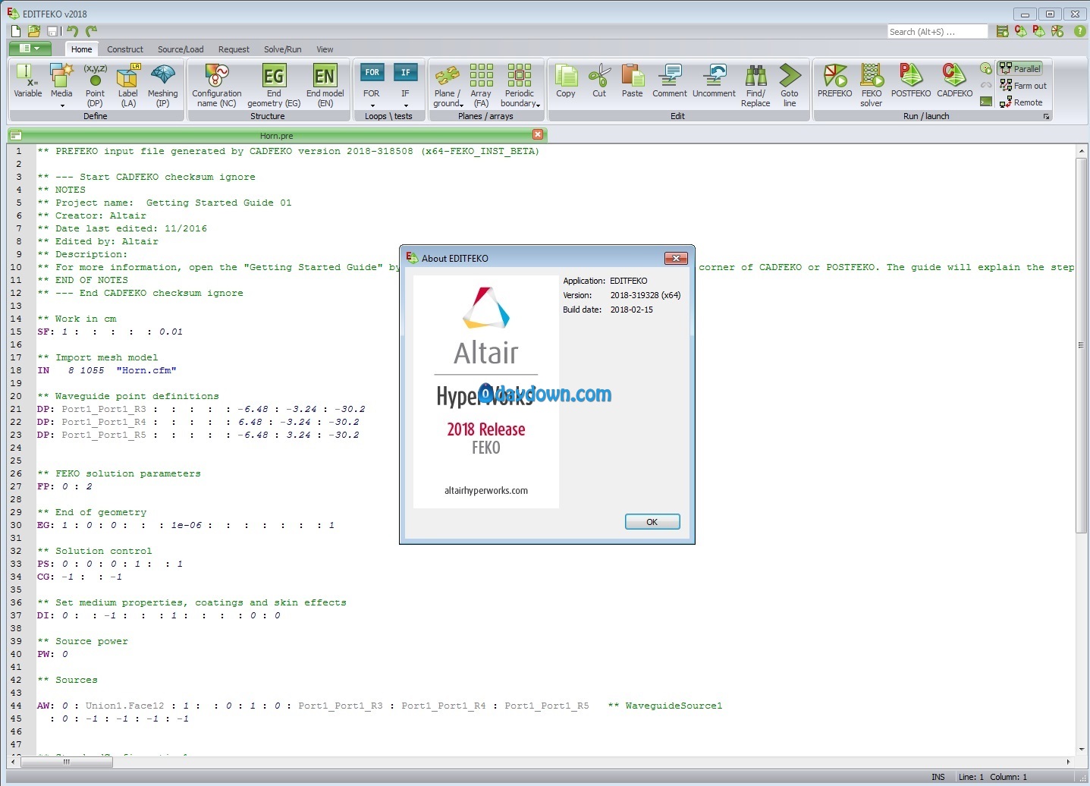Screen dimensions: 1090x786
Task: Toggle the Remote launch option
Action: tap(1021, 102)
